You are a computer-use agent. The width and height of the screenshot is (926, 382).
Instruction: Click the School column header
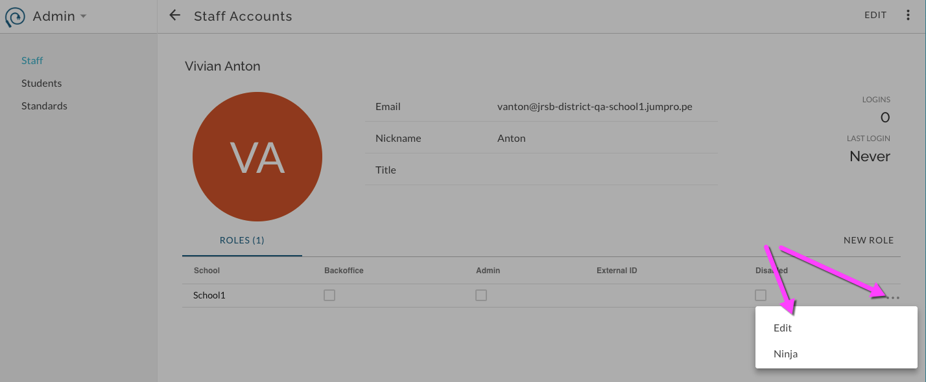[x=207, y=270]
